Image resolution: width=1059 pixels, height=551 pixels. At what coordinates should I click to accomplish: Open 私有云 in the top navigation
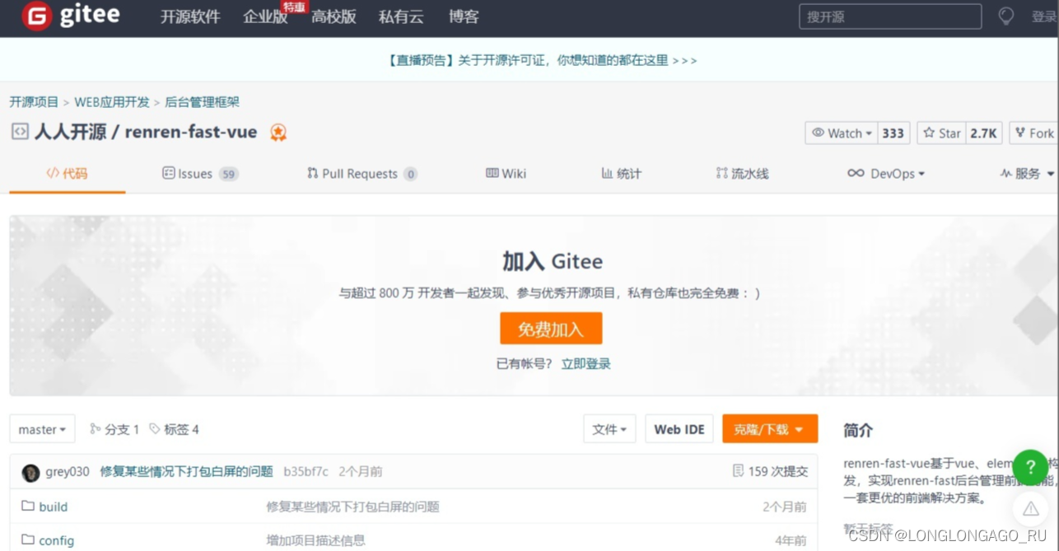[x=401, y=16]
